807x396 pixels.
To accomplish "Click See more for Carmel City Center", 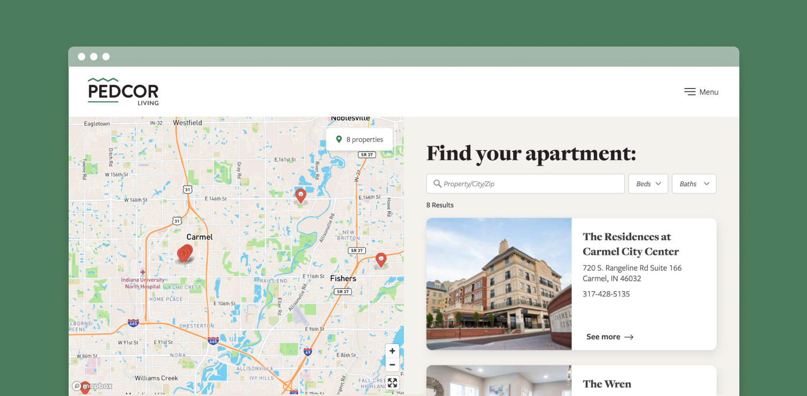I will [x=609, y=337].
